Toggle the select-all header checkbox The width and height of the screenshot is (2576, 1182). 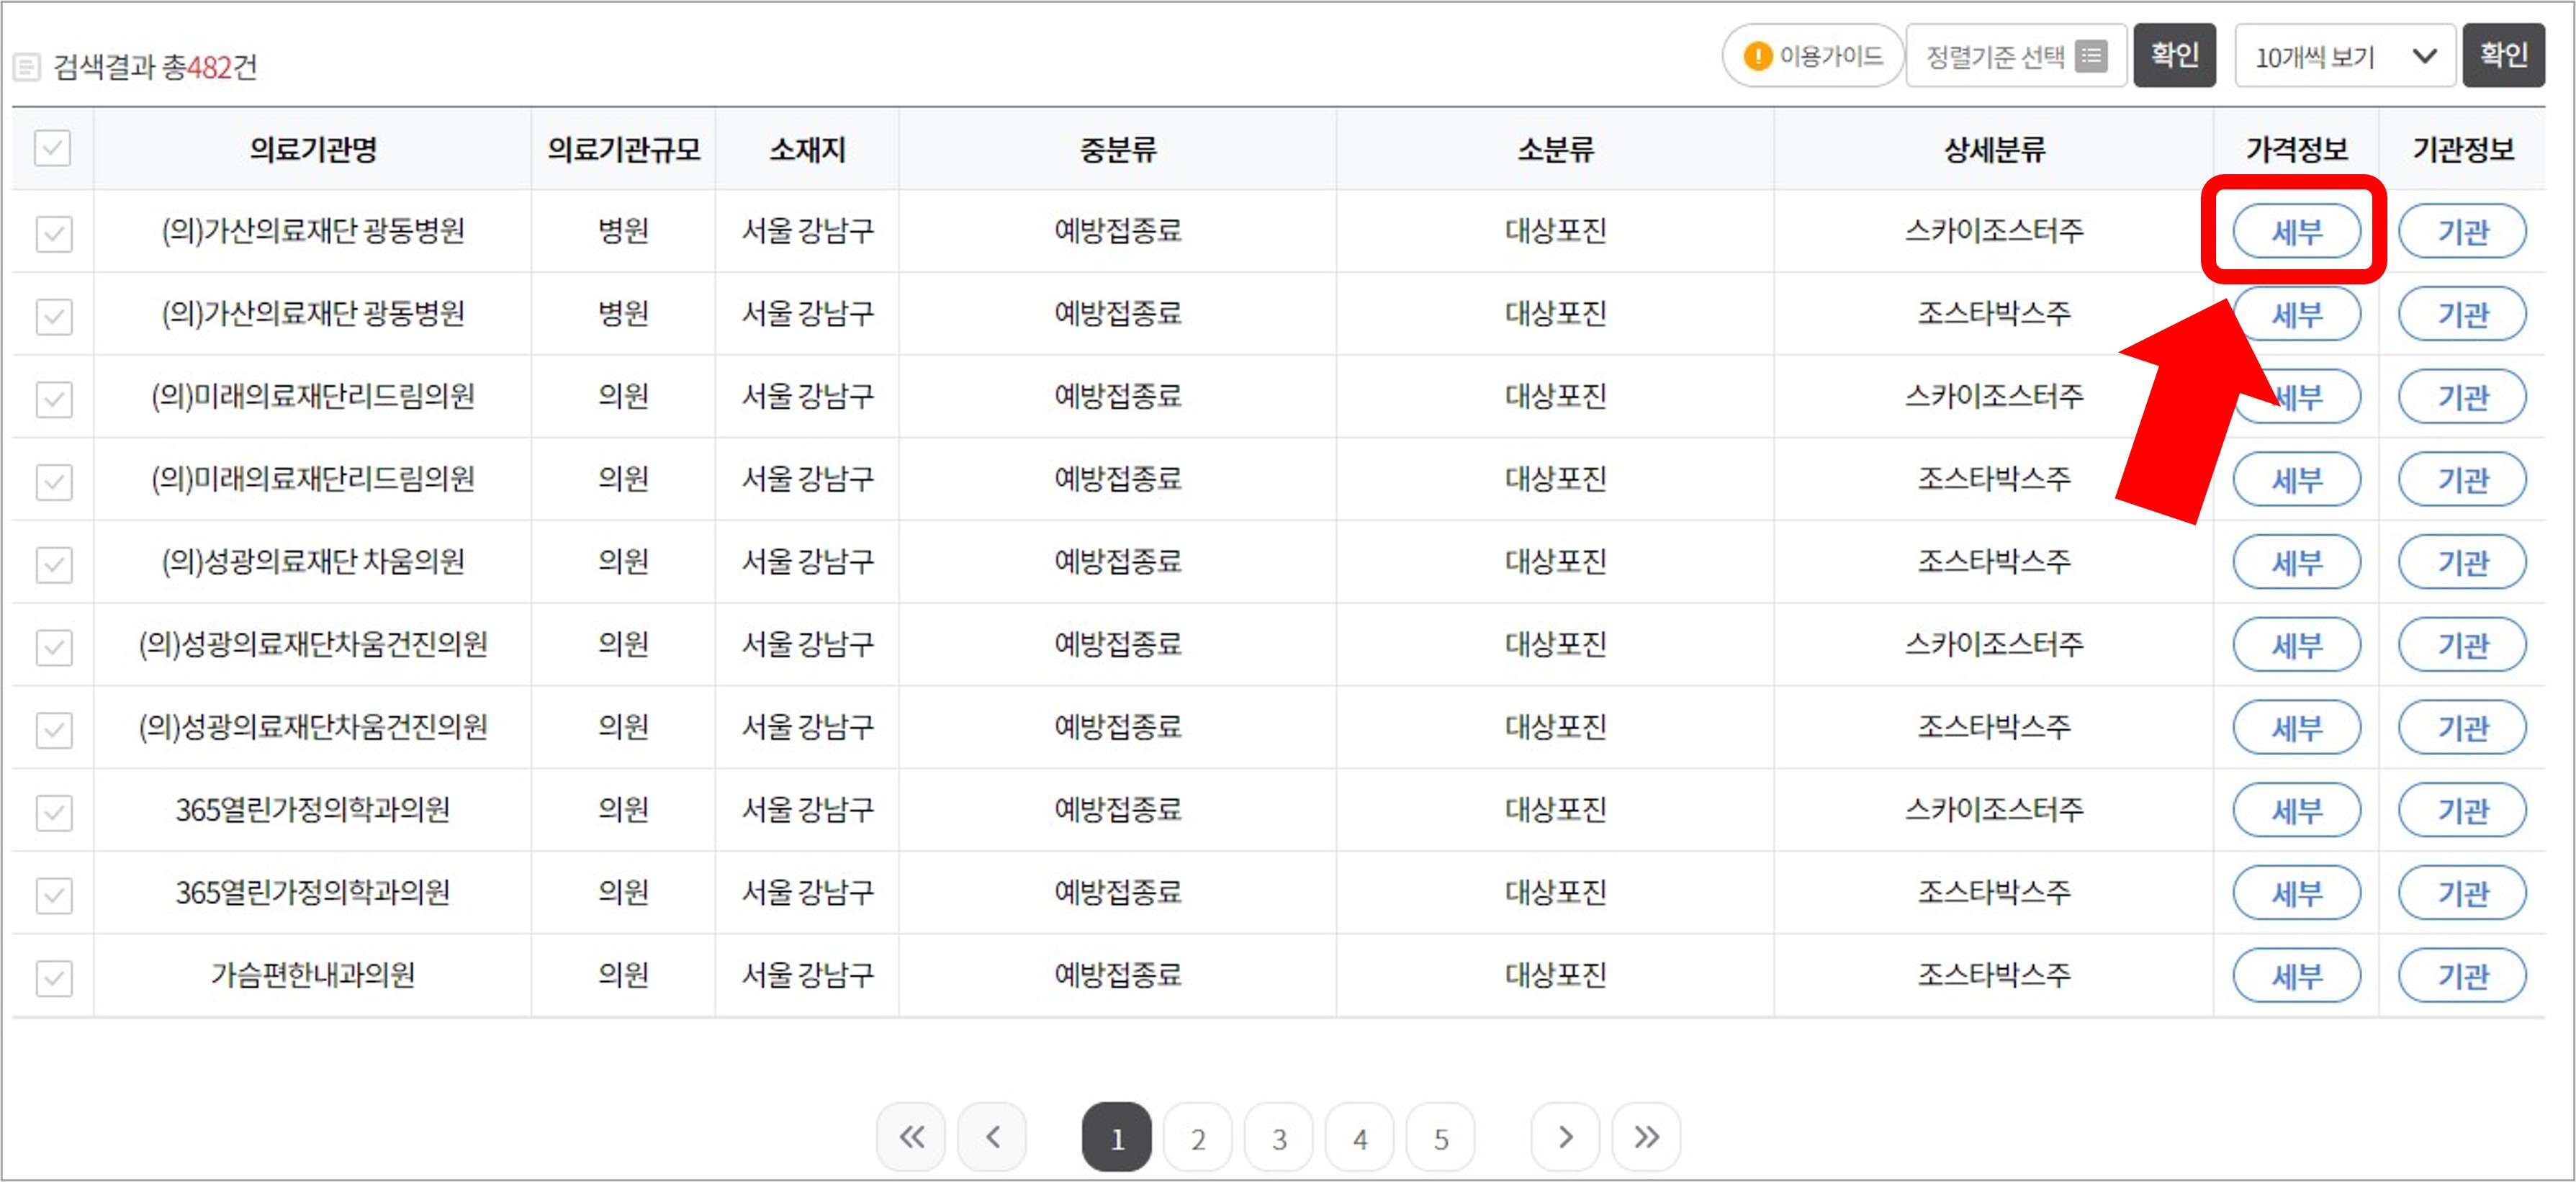tap(53, 149)
